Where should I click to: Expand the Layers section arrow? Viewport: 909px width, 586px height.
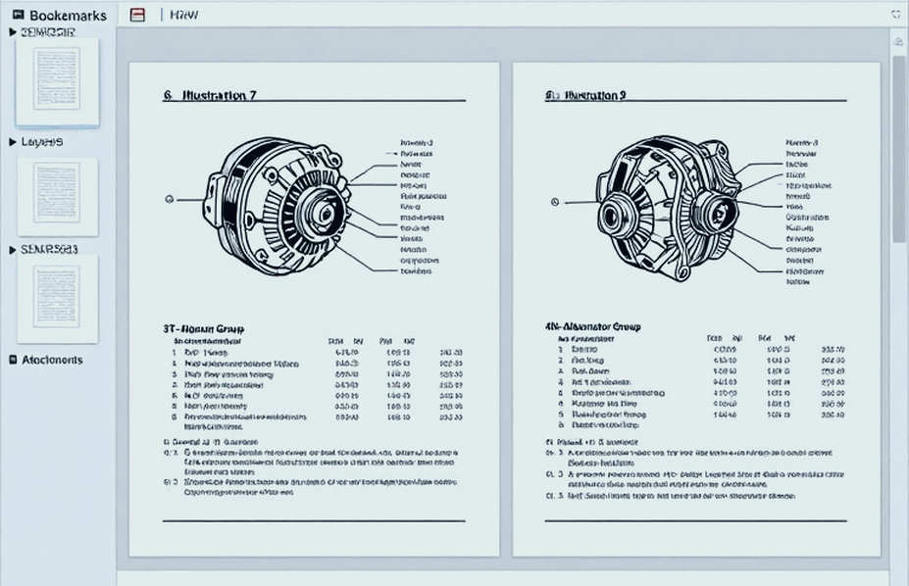pyautogui.click(x=13, y=142)
